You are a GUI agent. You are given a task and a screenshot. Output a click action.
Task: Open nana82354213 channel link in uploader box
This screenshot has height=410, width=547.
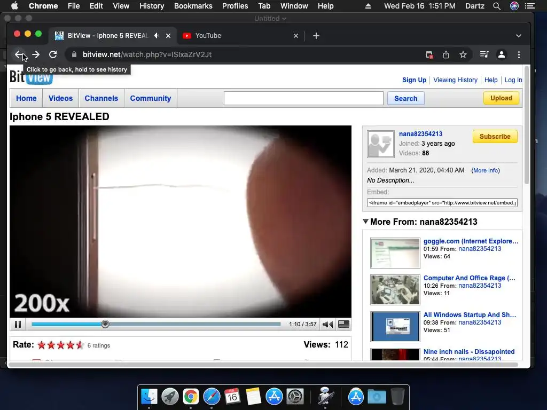coord(420,134)
